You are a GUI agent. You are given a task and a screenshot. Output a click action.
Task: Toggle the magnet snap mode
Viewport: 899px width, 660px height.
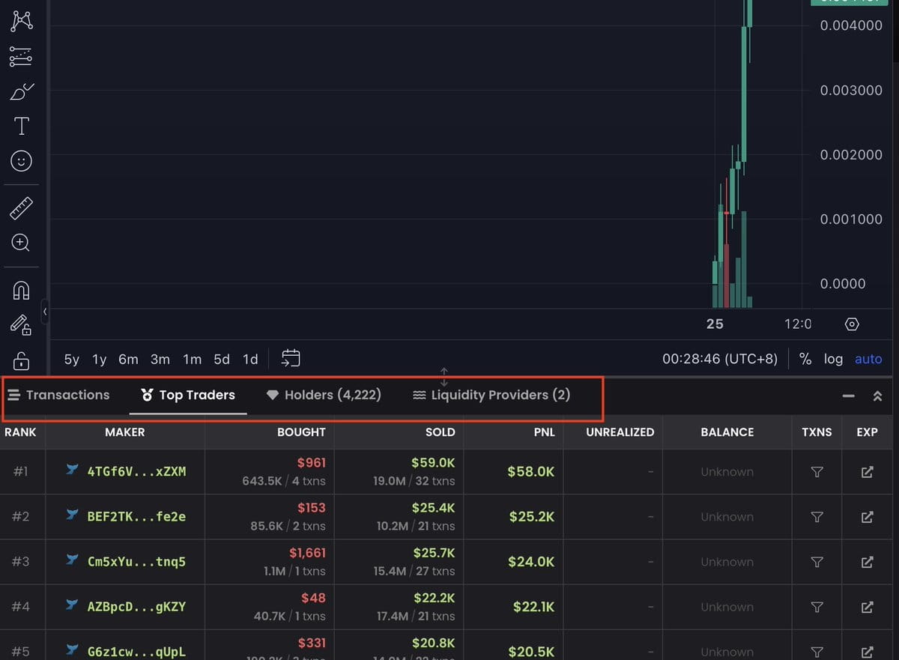pos(21,291)
